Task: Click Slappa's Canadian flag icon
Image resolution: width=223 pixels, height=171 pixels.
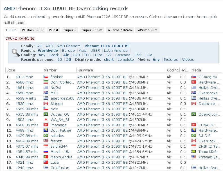Action: pos(46,103)
